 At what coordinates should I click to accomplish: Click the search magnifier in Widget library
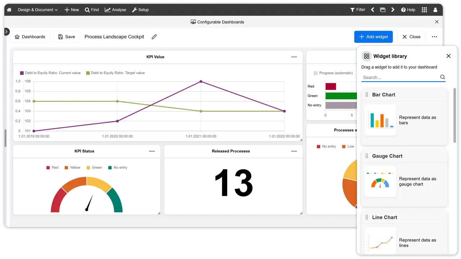[442, 77]
